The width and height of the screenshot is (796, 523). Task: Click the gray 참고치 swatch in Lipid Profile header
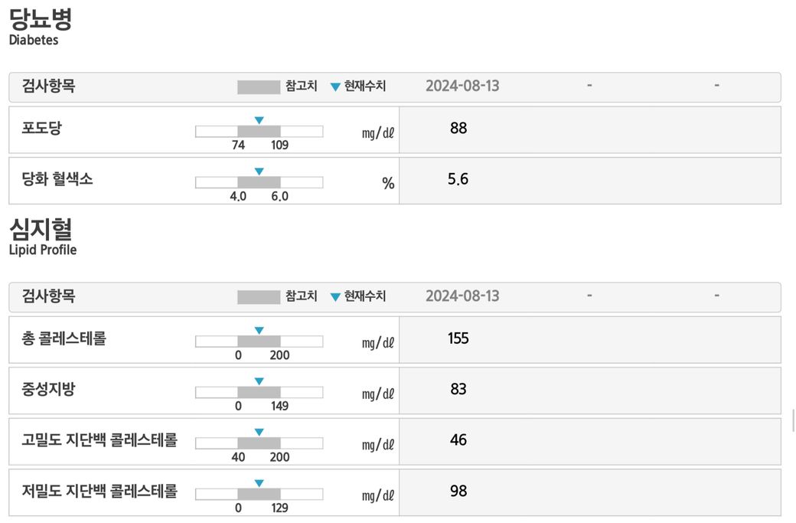[x=259, y=297]
